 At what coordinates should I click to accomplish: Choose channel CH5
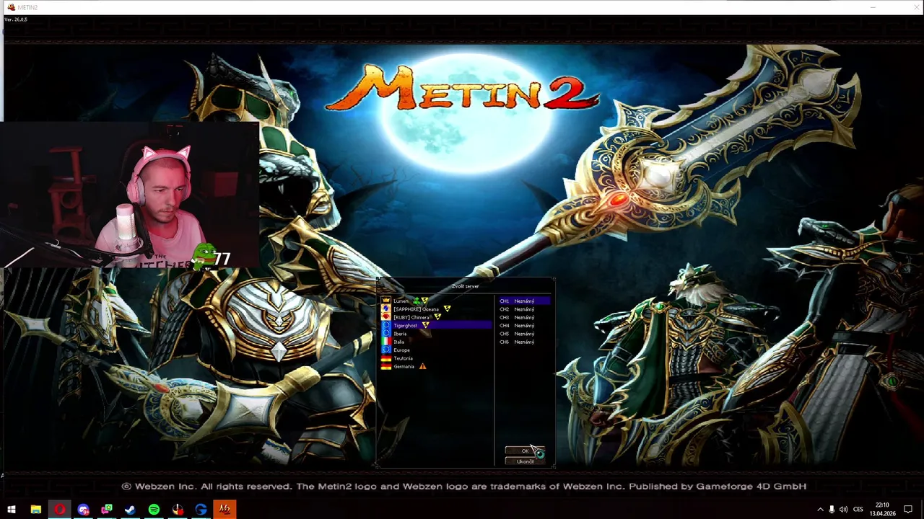(524, 334)
